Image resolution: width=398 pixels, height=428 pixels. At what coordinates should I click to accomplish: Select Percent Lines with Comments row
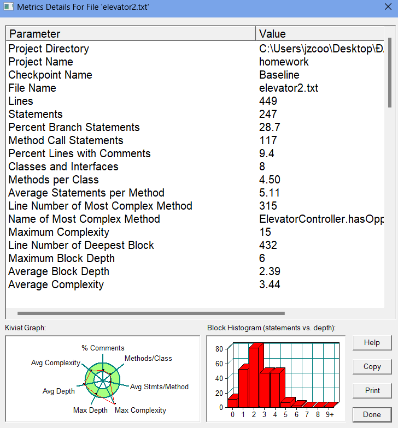195,153
